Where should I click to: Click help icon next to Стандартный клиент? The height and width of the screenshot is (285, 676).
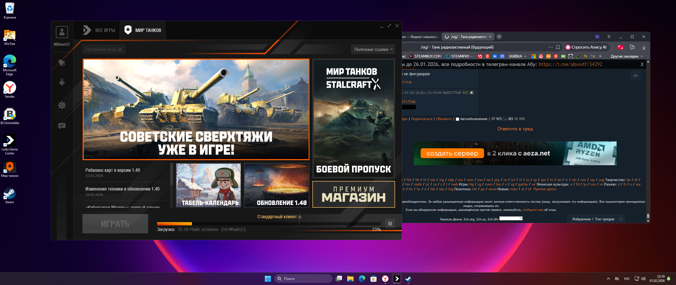pyautogui.click(x=300, y=217)
